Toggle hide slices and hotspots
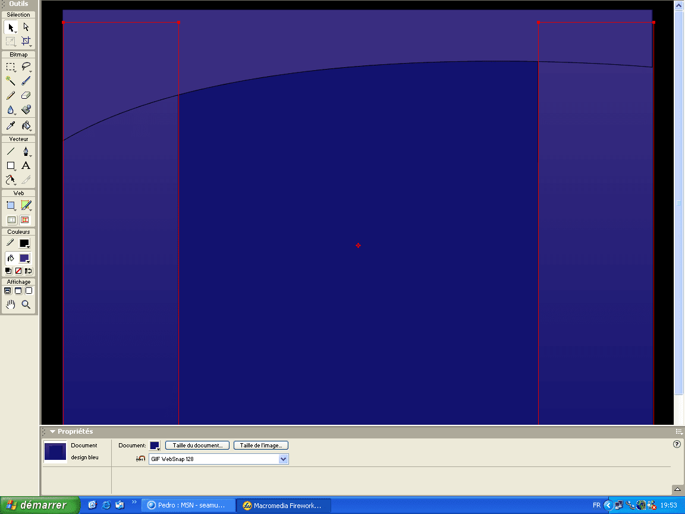 12,220
